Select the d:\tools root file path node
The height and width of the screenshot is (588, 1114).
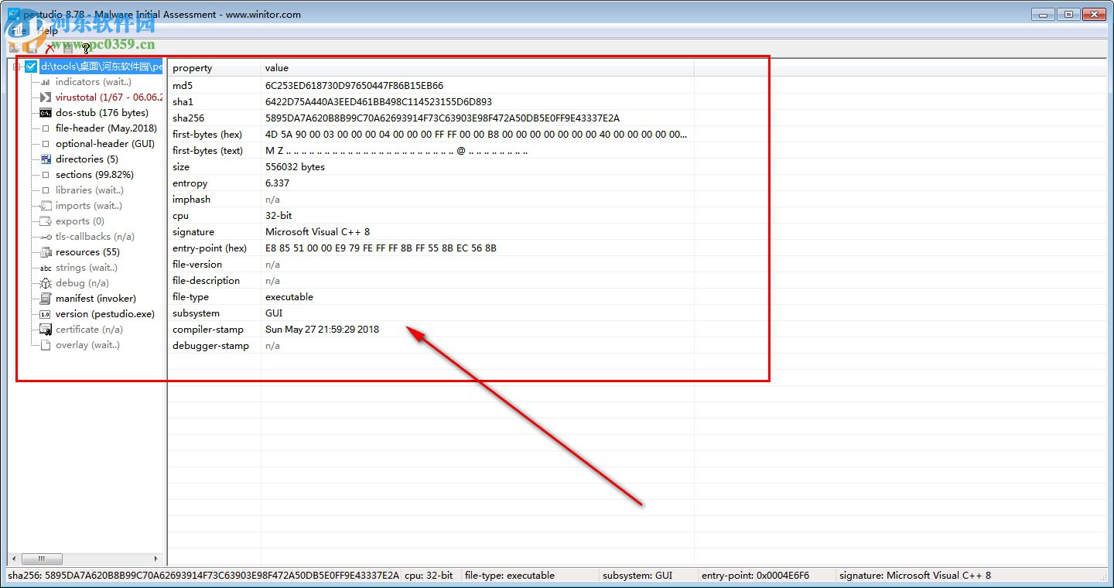[101, 67]
